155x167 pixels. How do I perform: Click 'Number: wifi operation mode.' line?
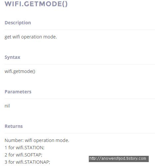(x=37, y=140)
